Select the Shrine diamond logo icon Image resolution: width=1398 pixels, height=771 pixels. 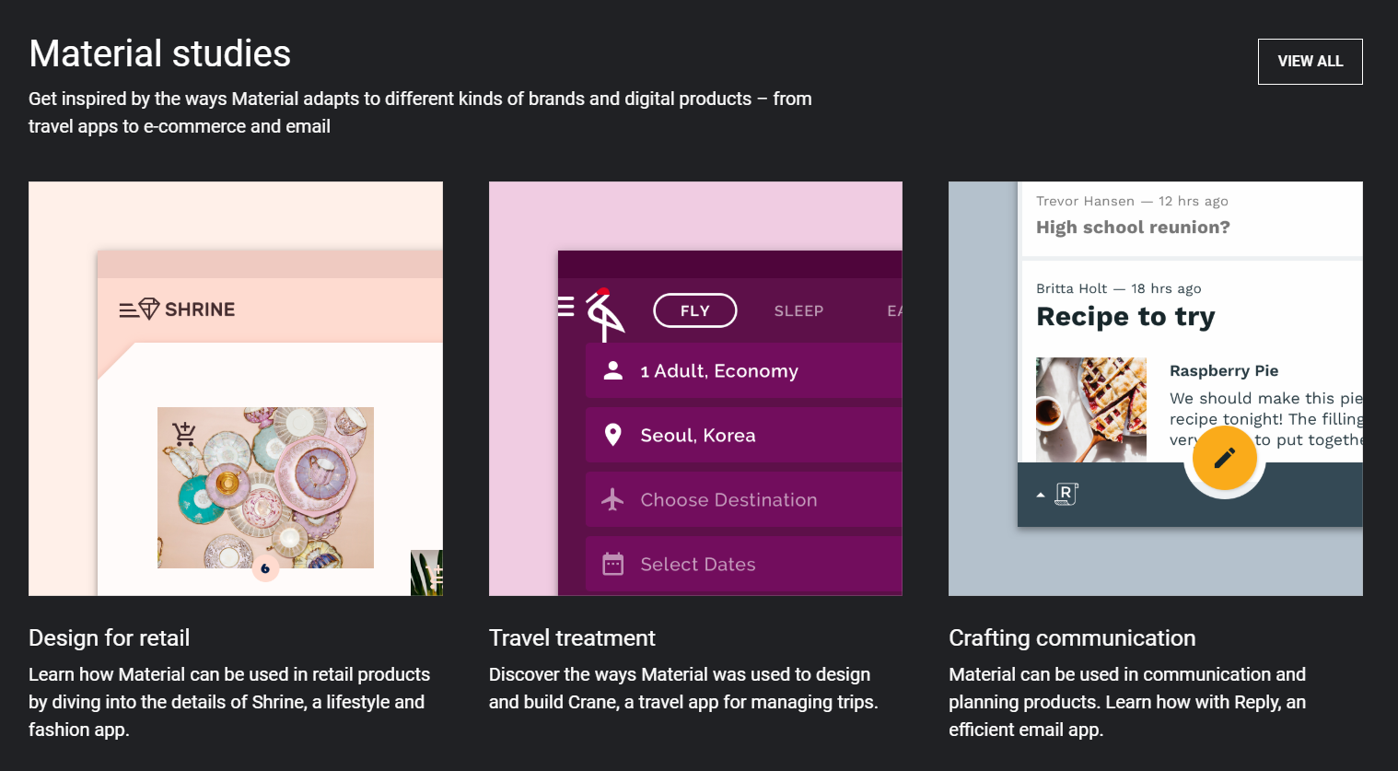pos(148,309)
